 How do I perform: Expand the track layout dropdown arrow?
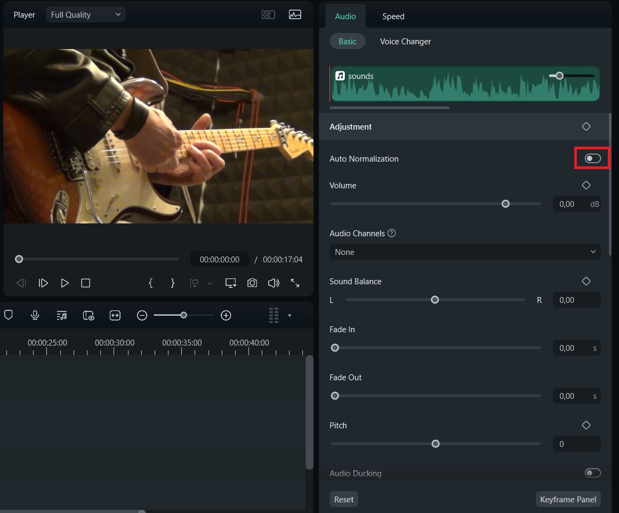pyautogui.click(x=290, y=316)
